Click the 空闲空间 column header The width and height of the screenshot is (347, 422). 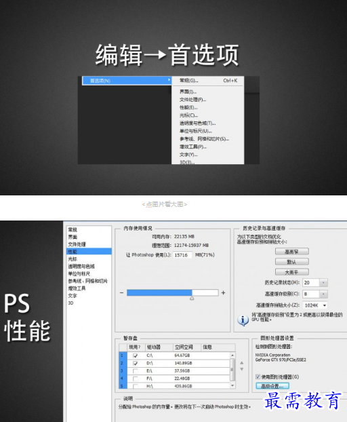point(187,347)
